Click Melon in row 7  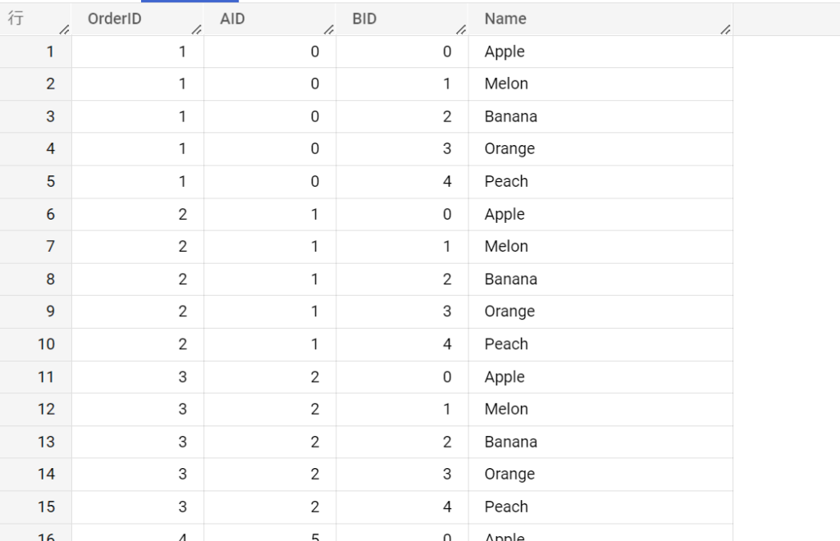[506, 246]
